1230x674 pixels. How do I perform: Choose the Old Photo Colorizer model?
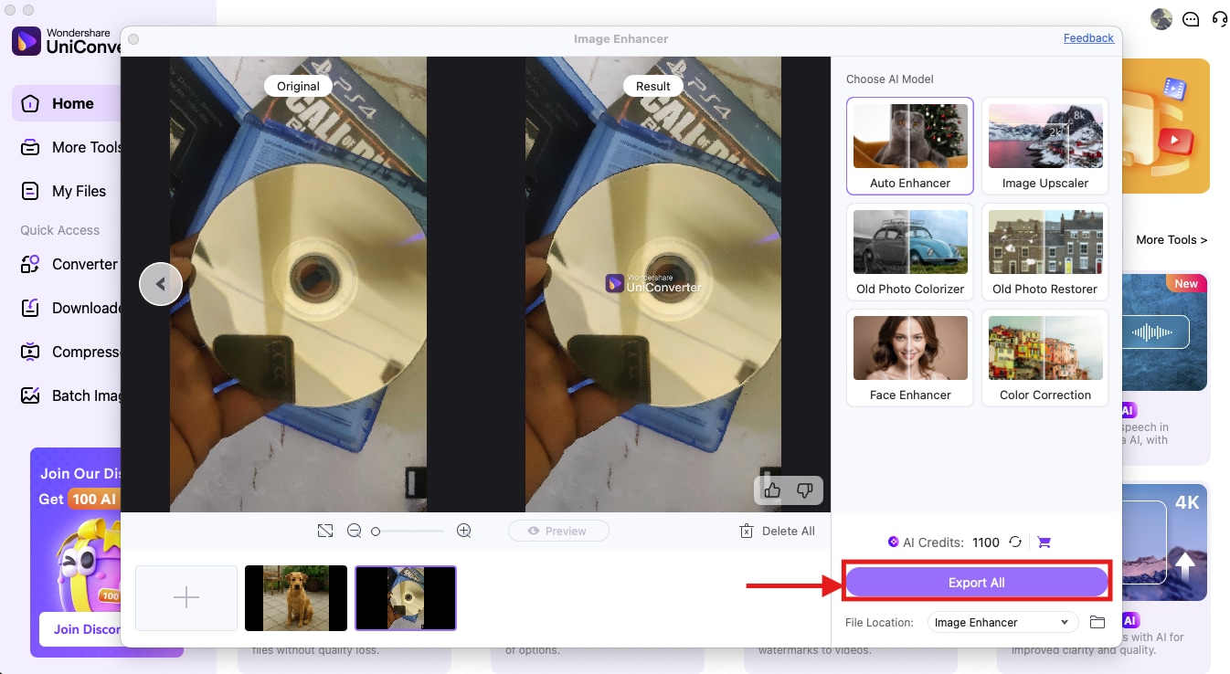[x=909, y=252]
